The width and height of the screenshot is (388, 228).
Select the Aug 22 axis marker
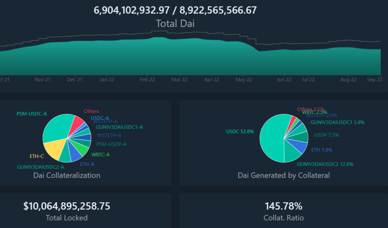click(x=348, y=80)
